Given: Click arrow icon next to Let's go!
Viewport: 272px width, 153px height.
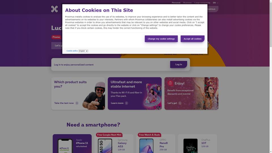Looking at the screenshot, I should click(180, 103).
